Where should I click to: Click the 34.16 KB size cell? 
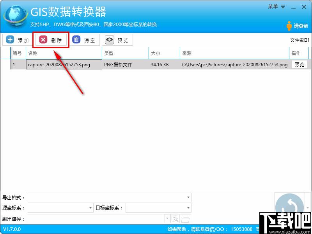pos(164,64)
